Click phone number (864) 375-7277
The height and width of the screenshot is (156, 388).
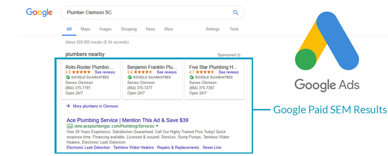click(140, 88)
